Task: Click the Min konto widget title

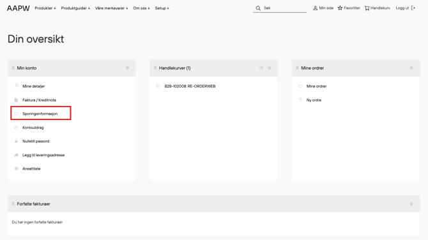Action: coord(27,68)
